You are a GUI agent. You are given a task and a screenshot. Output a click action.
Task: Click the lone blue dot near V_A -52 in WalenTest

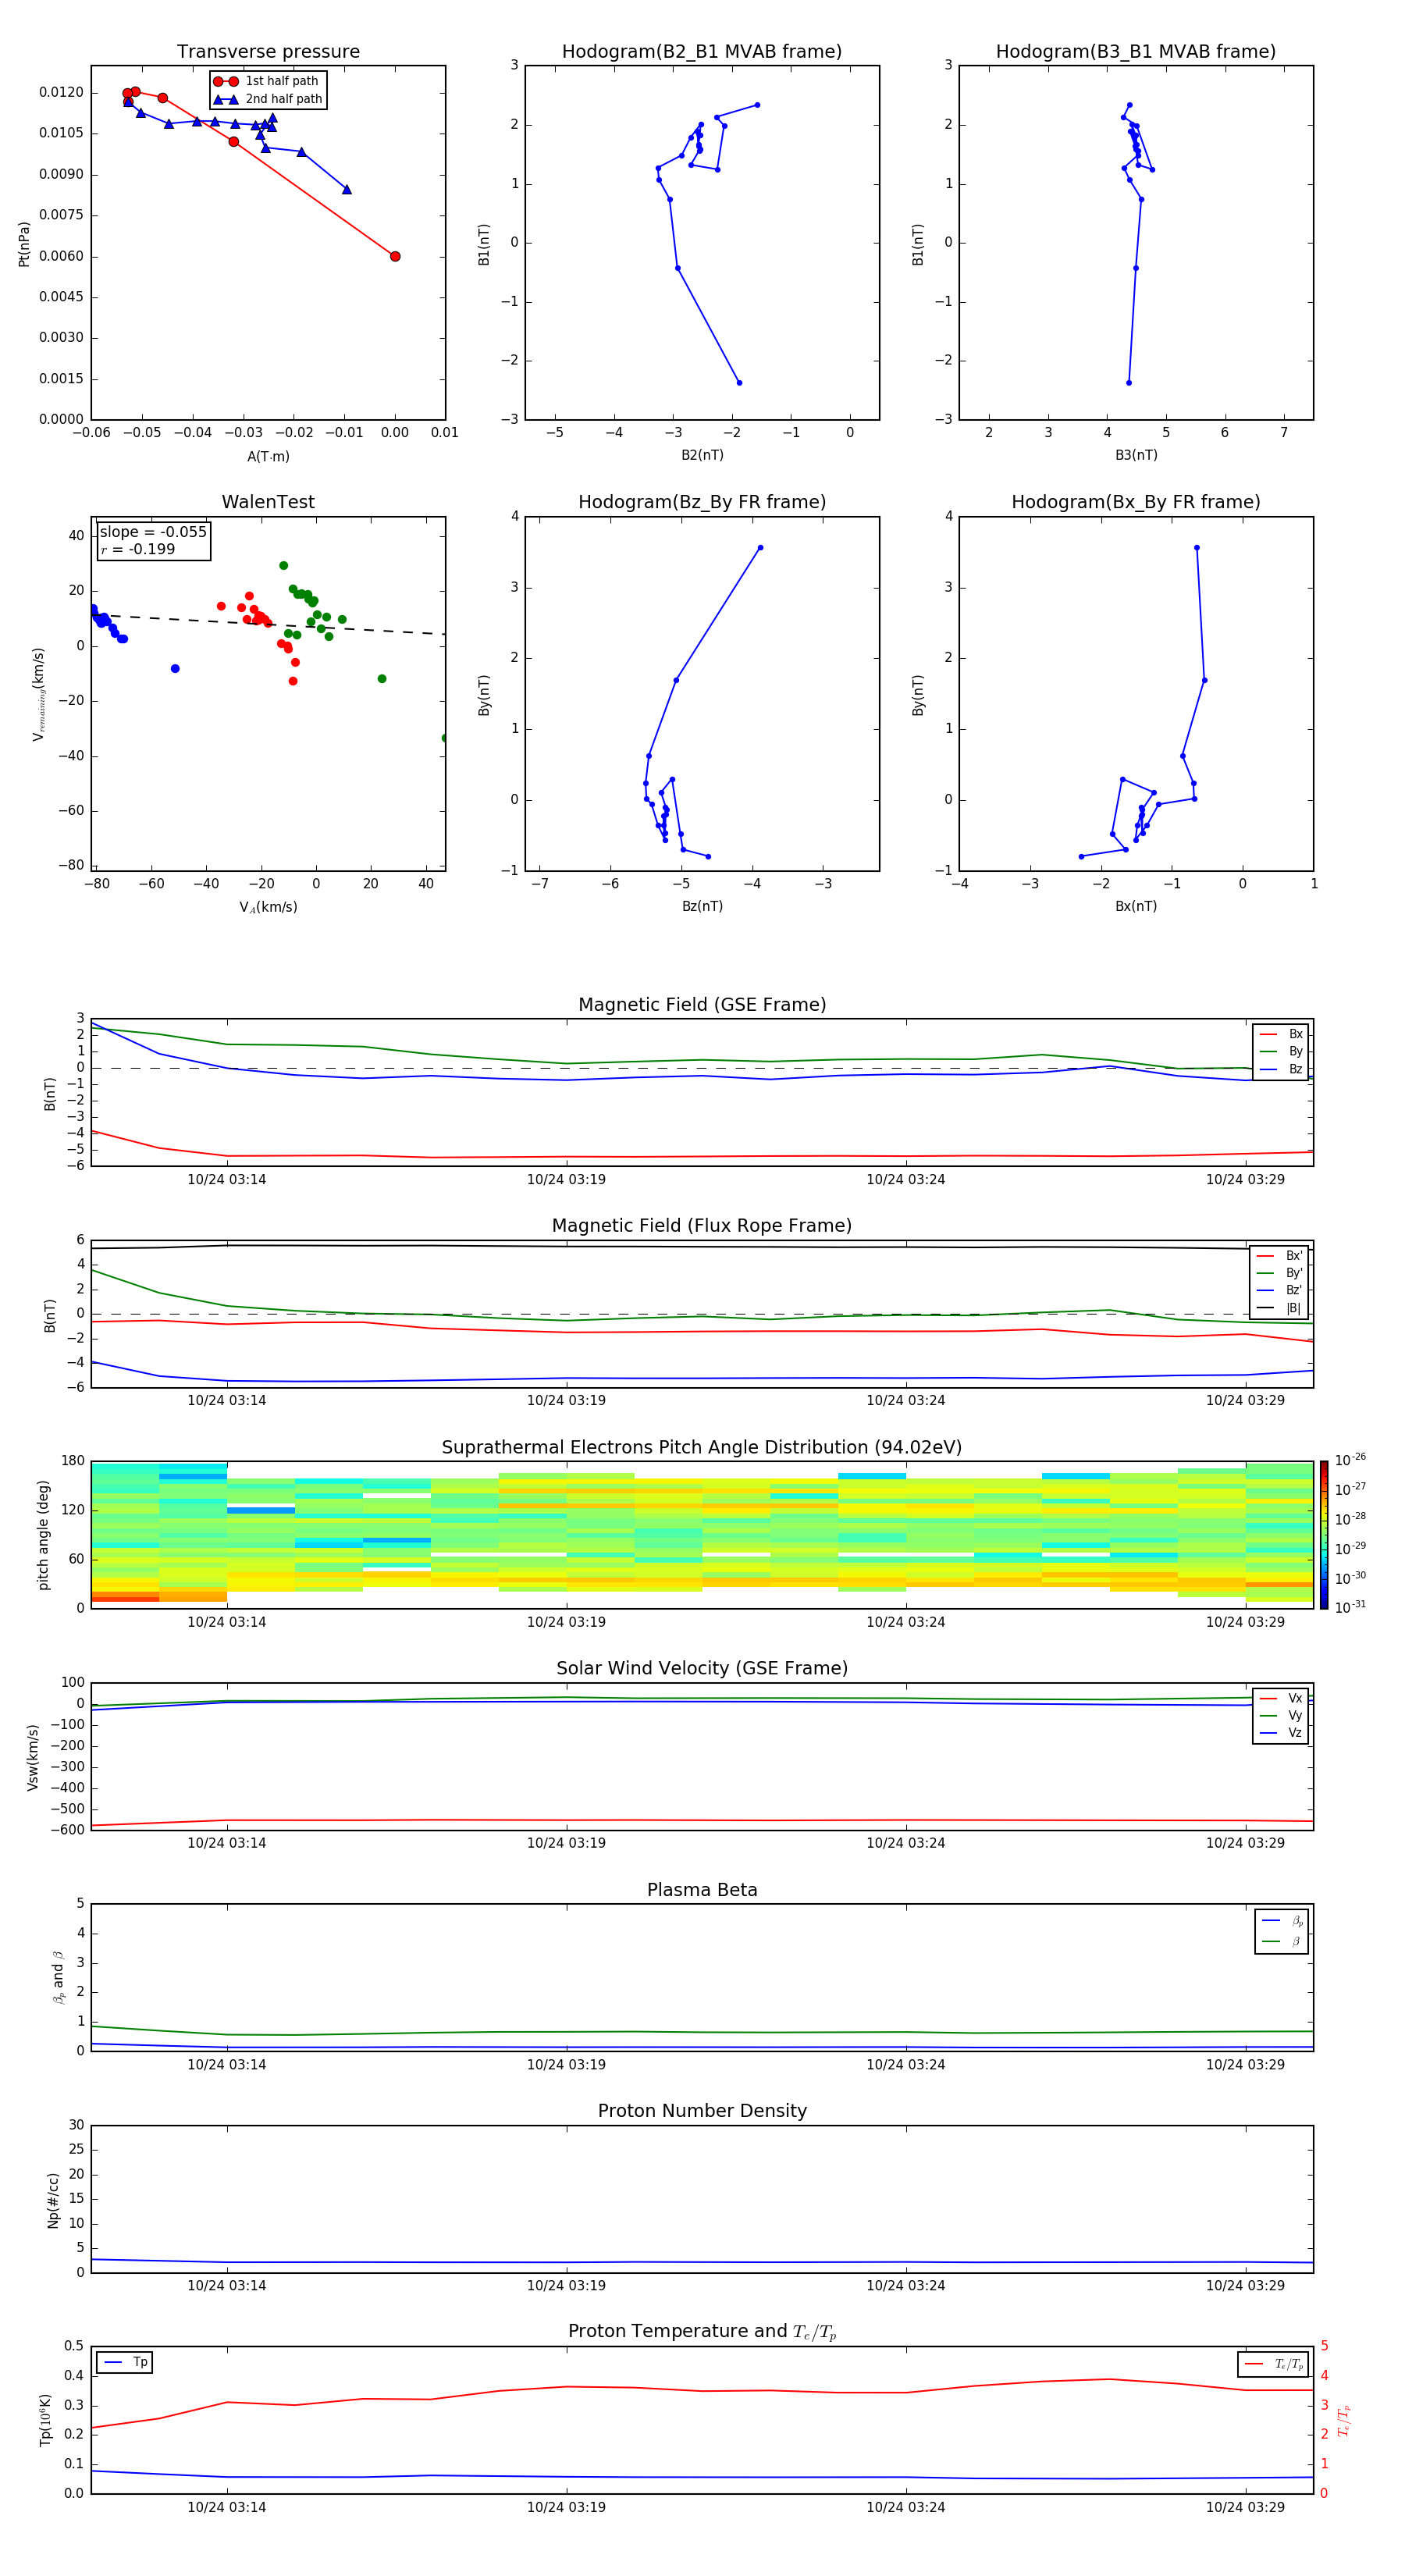[x=175, y=669]
